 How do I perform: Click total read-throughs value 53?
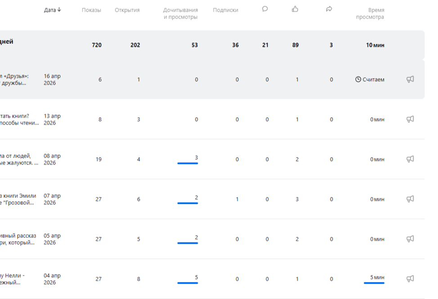[195, 45]
